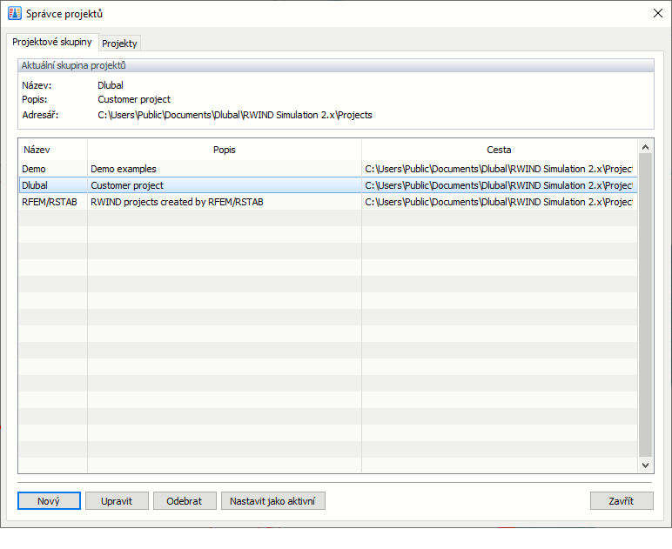Sort by the Cesta column header
The height and width of the screenshot is (549, 672).
pos(500,150)
